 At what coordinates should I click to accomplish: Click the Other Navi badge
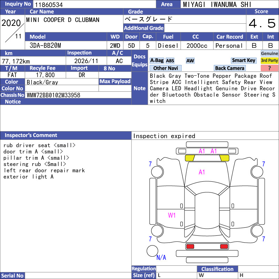pos(165,68)
